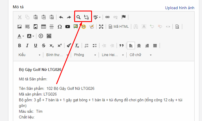
Task: Expand the Kiểu styles dropdown
Action: (30, 55)
